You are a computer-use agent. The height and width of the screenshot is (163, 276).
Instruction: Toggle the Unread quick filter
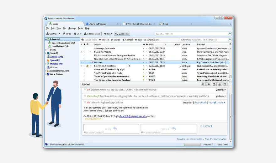point(104,40)
